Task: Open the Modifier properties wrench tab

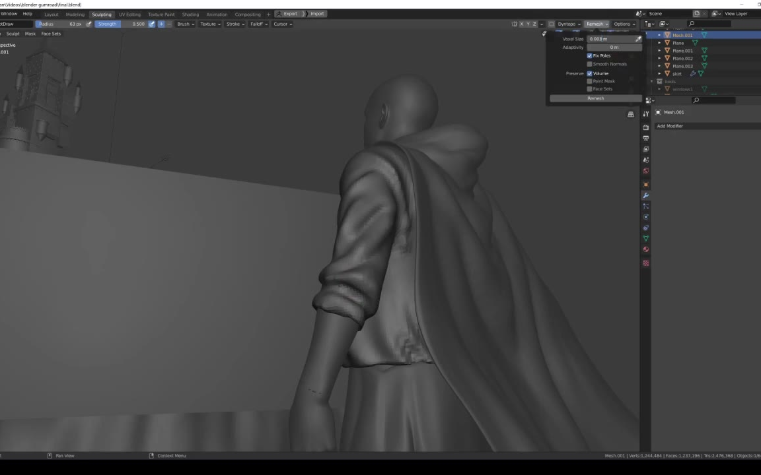Action: click(x=645, y=195)
